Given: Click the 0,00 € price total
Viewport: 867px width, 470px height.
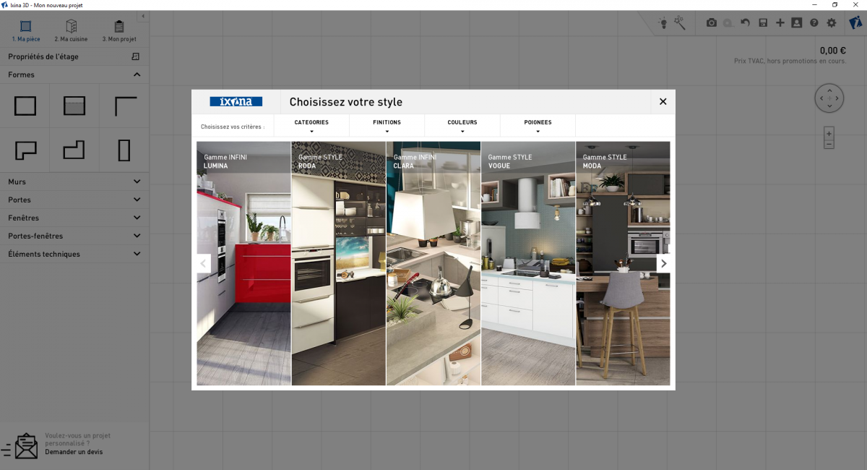Looking at the screenshot, I should [833, 51].
